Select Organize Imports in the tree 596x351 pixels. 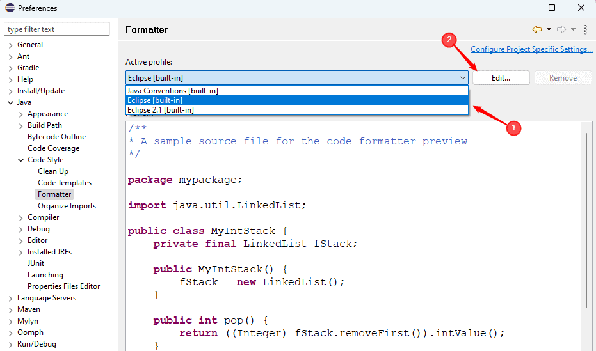point(67,206)
